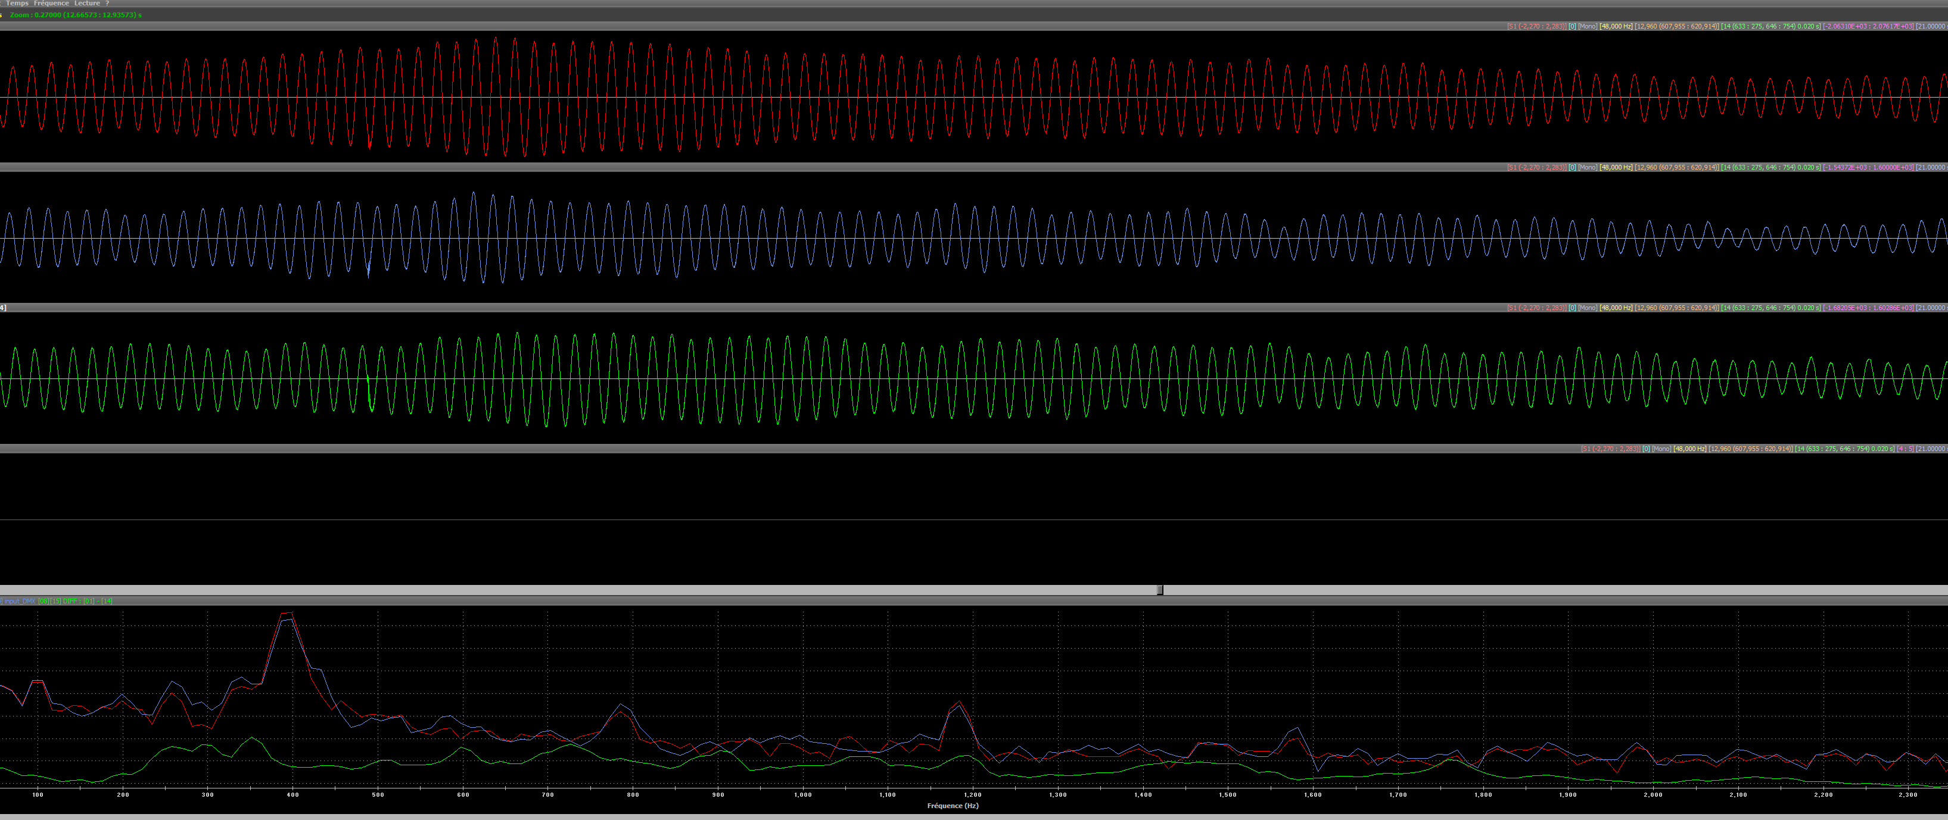The width and height of the screenshot is (1948, 820).
Task: Click the S1 range label in green track header
Action: (1536, 308)
